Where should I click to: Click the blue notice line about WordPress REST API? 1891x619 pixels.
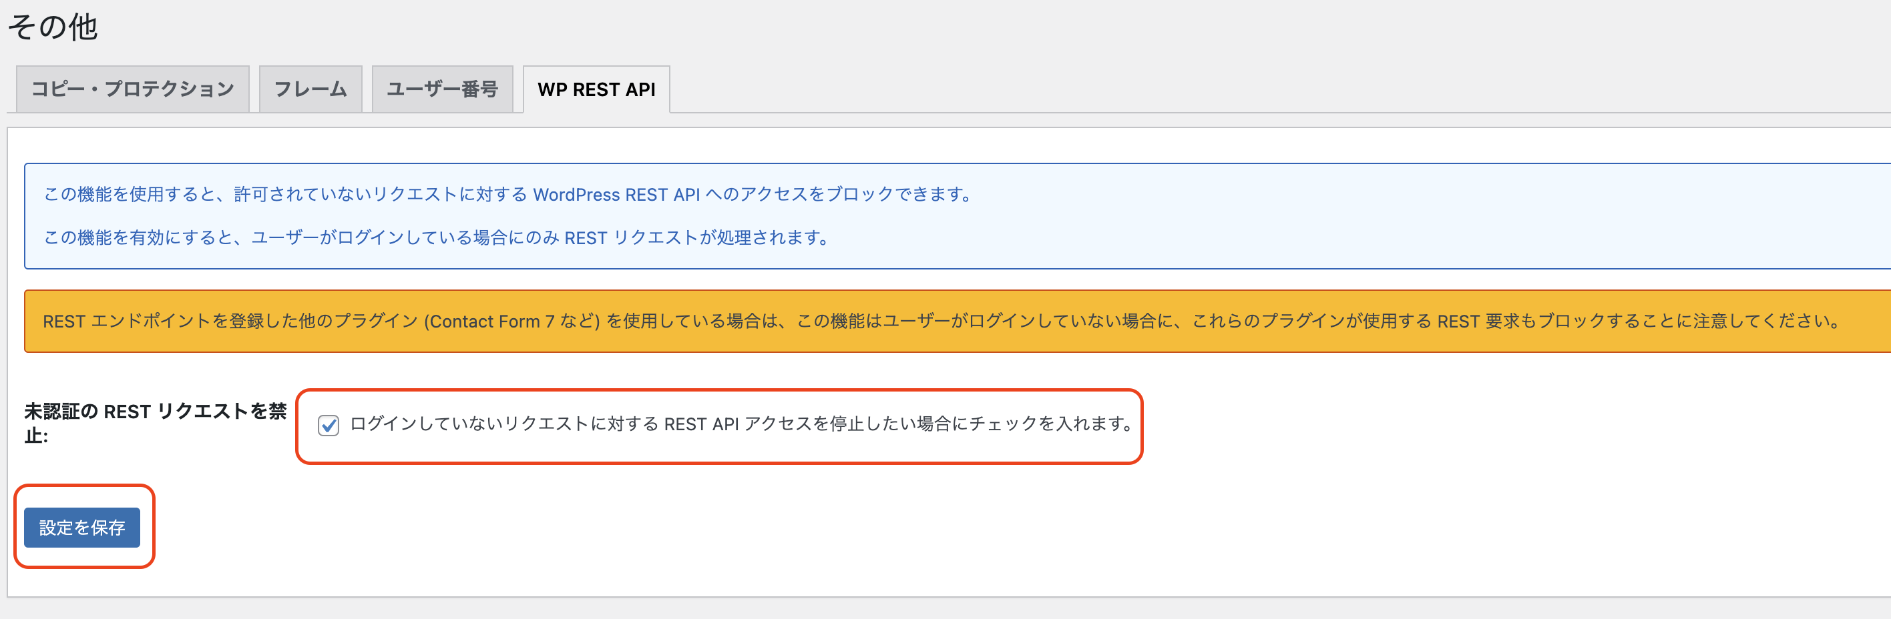tap(508, 194)
